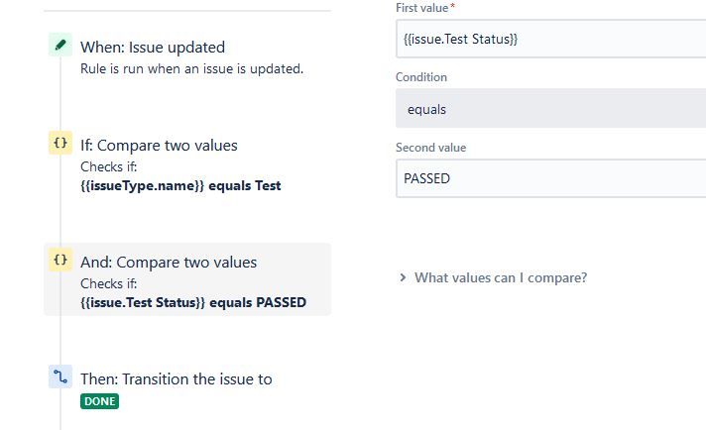Click the DONE status lozenge

click(x=99, y=401)
